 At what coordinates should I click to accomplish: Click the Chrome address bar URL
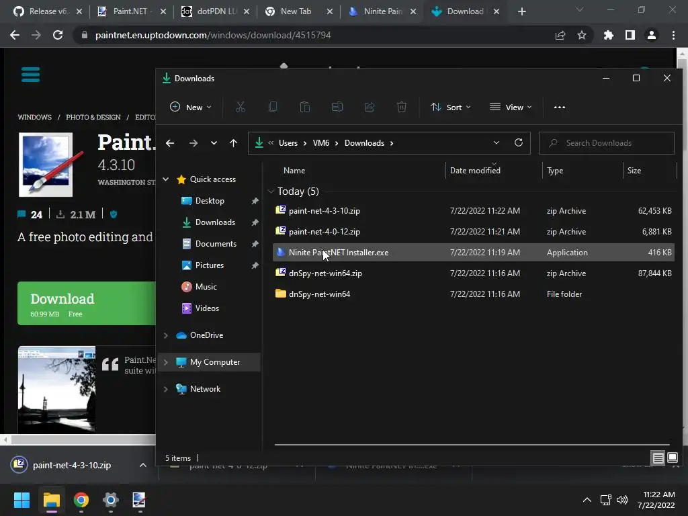[x=213, y=35]
